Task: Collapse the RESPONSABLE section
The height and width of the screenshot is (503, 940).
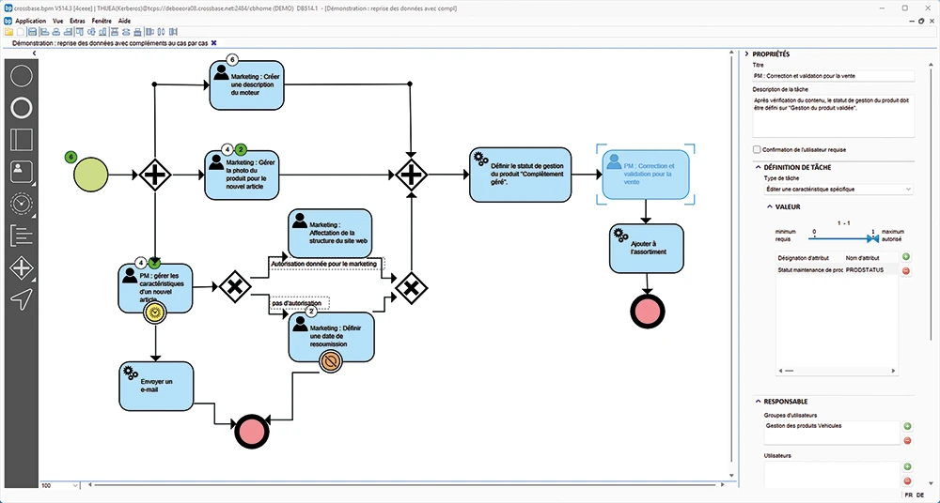Action: pos(758,402)
